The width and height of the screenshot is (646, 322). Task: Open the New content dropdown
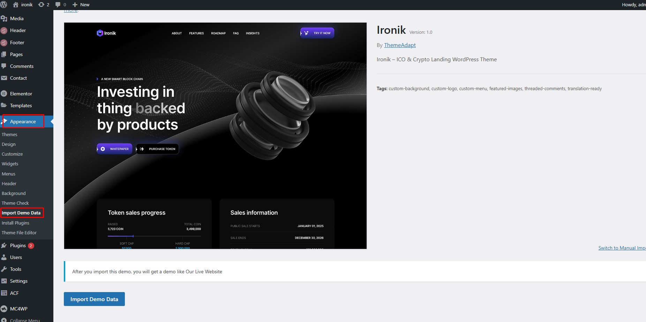click(x=81, y=5)
